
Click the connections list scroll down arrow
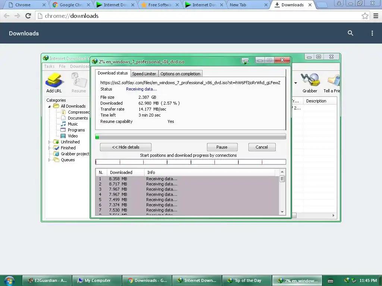[x=282, y=212]
